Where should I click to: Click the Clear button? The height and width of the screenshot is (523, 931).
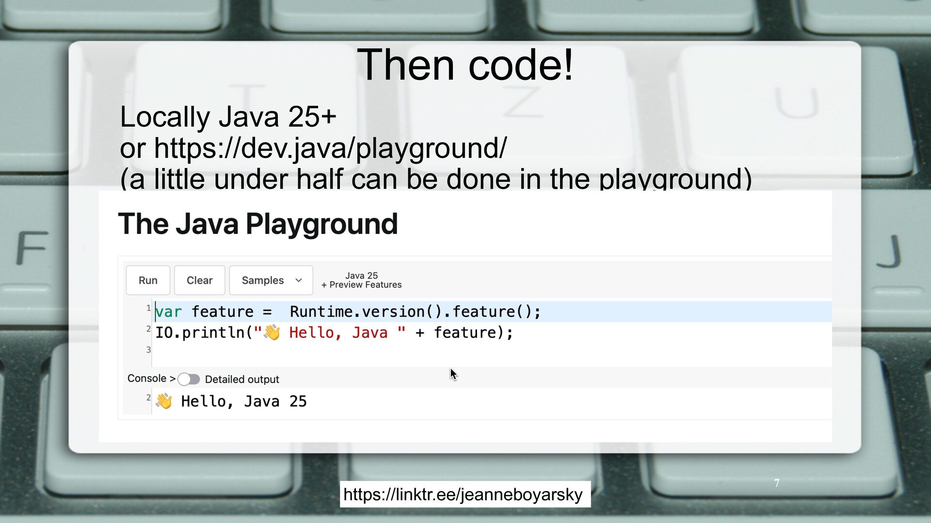coord(199,280)
